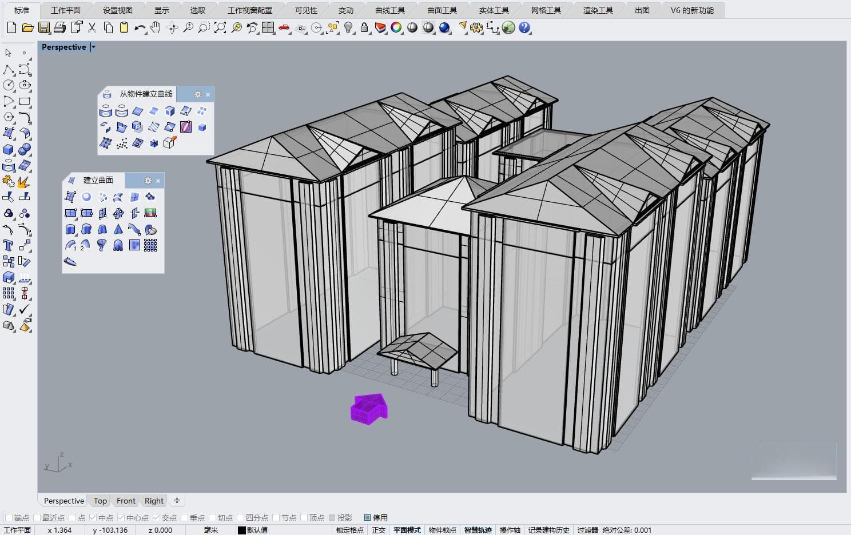
Task: Click the Print icon in the toolbar
Action: (59, 27)
